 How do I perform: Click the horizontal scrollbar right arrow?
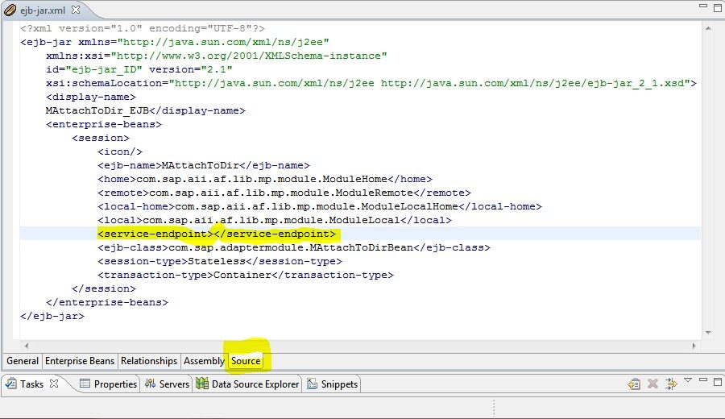coord(695,346)
